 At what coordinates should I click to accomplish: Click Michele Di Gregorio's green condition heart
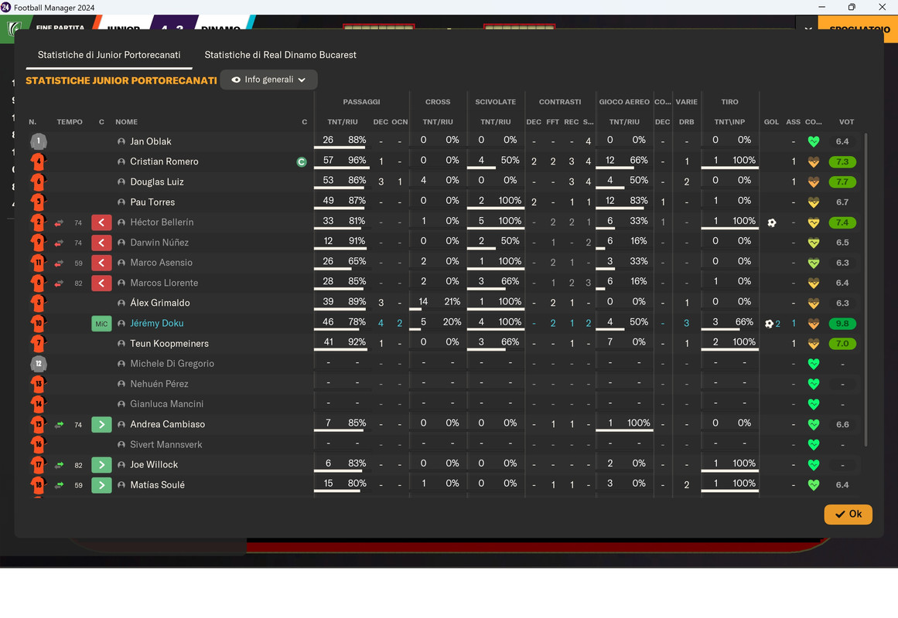click(813, 364)
